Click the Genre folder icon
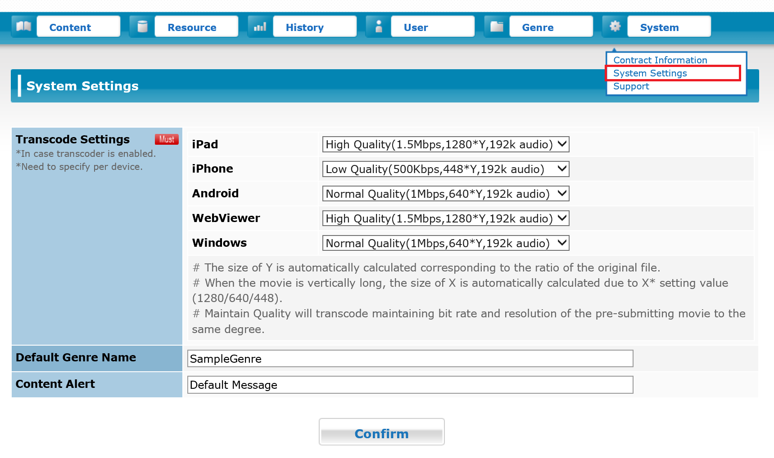Viewport: 774px width, 458px height. tap(497, 27)
